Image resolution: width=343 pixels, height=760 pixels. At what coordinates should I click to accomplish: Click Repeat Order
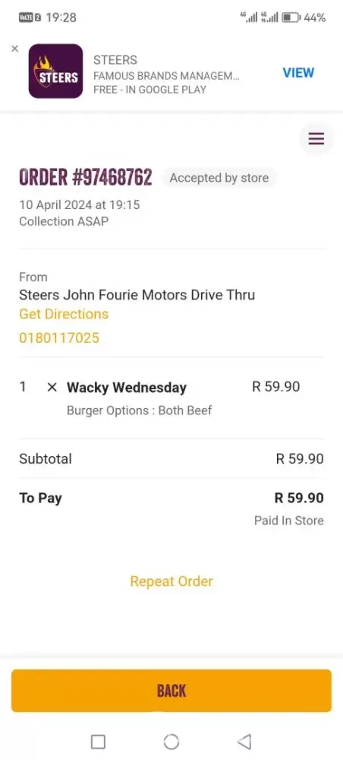(x=171, y=581)
